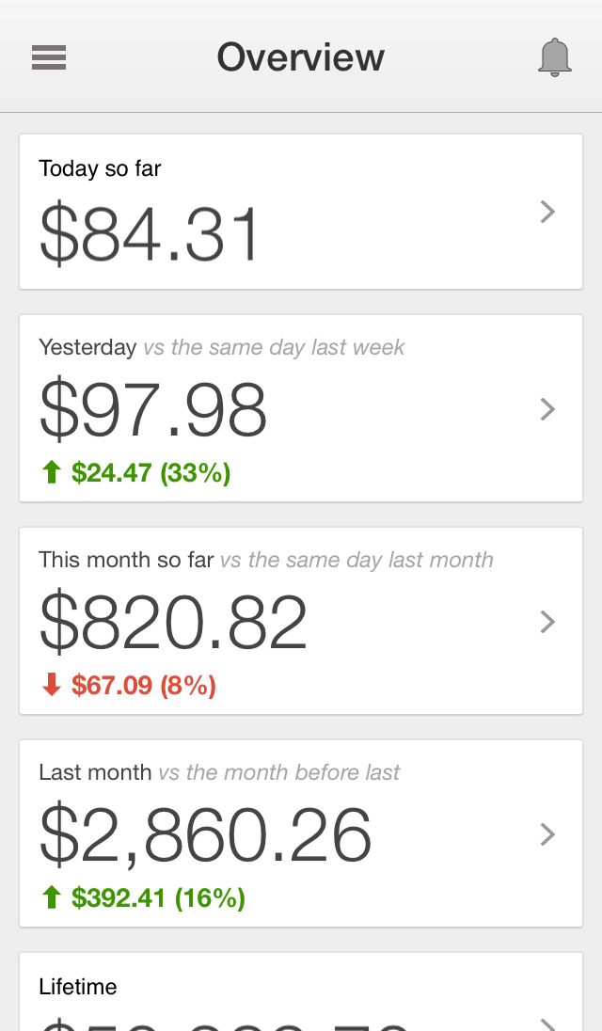Click the $67.09 (8%) decrease text
602x1031 pixels.
(143, 685)
